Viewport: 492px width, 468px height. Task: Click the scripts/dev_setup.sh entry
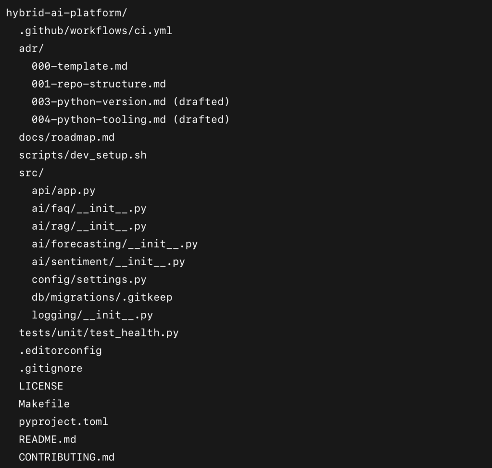83,155
